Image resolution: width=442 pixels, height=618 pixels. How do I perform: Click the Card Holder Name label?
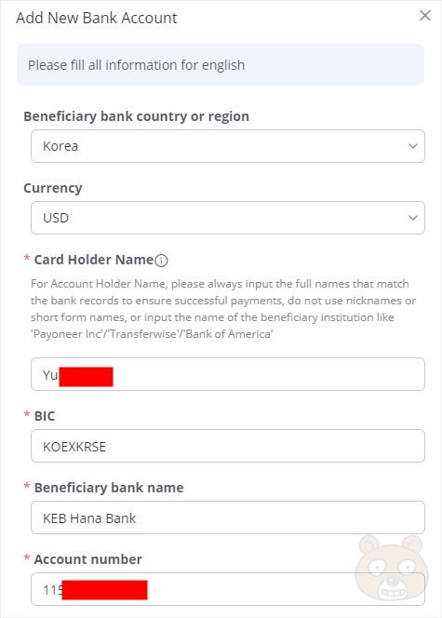coord(94,260)
